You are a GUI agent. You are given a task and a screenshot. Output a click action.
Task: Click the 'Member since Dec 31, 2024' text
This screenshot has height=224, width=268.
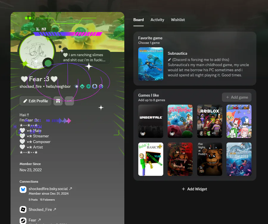[49, 194]
